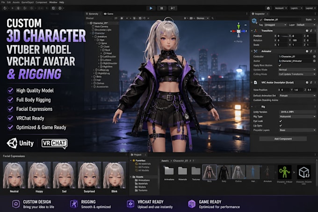The width and height of the screenshot is (318, 212).
Task: Open the GameObject menu
Action: click(x=27, y=2)
